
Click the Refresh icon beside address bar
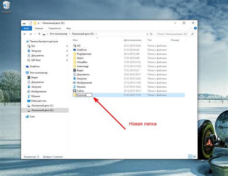[151, 34]
